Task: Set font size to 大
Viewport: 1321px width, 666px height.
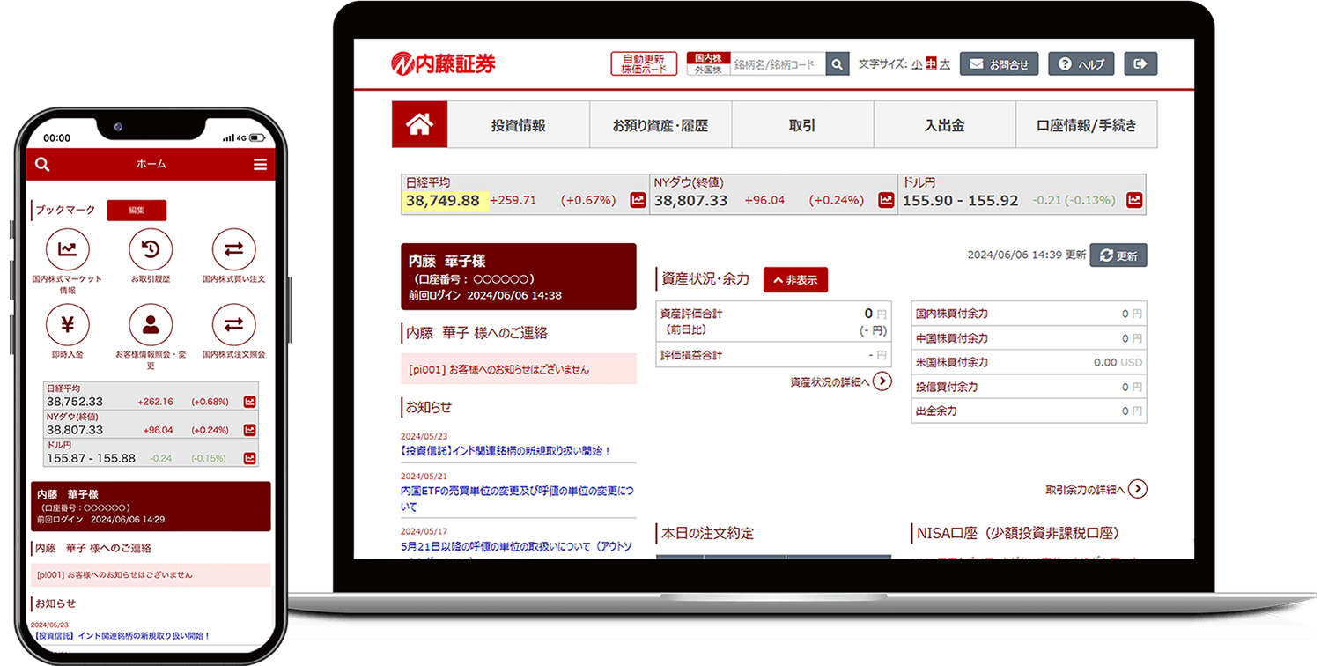Action: (x=944, y=64)
